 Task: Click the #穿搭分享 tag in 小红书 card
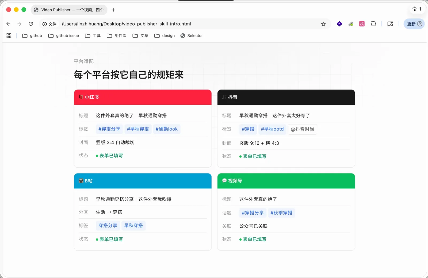pos(109,129)
